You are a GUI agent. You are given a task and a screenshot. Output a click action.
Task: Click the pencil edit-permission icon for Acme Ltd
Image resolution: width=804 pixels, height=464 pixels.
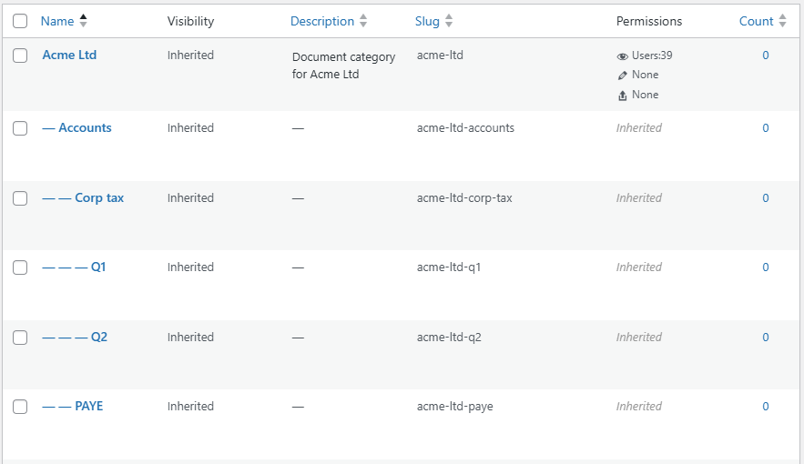pyautogui.click(x=622, y=76)
